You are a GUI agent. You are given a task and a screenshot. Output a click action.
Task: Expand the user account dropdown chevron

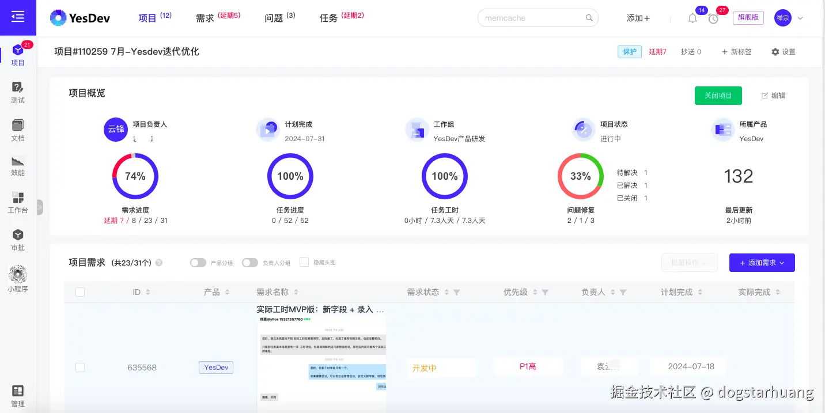click(800, 18)
